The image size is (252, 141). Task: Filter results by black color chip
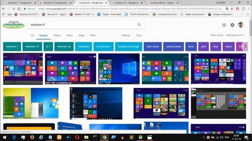(x=228, y=47)
